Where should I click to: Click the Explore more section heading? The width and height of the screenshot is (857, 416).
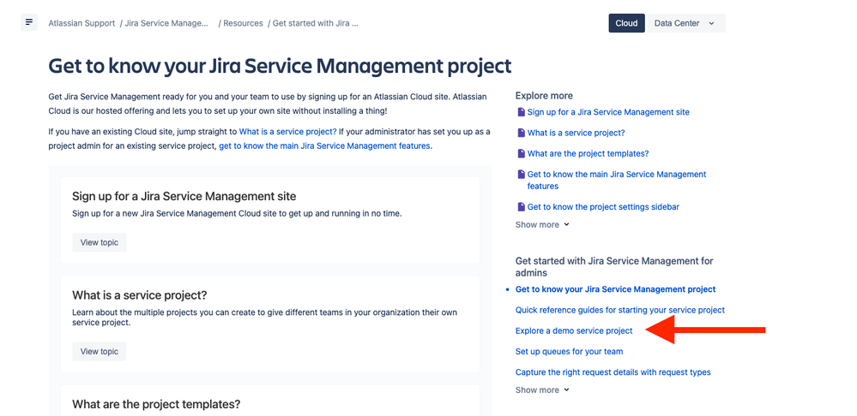[x=544, y=96]
